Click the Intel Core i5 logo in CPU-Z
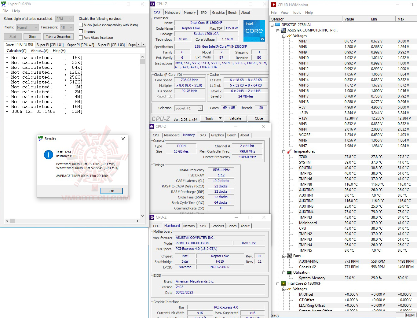The width and height of the screenshot is (417, 318). [x=254, y=31]
